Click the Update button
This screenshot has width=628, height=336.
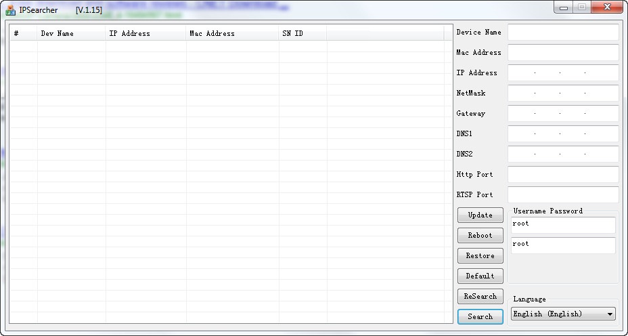point(480,215)
